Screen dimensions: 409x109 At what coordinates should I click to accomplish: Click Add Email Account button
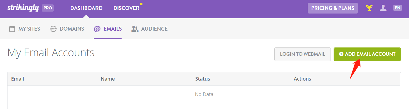367,54
